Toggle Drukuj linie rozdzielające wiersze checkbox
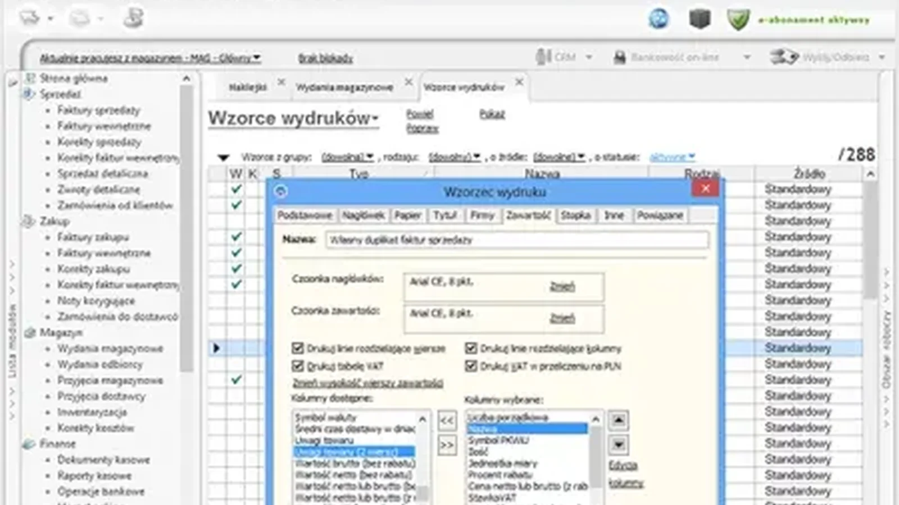Screen dimensions: 899x505 coord(298,348)
